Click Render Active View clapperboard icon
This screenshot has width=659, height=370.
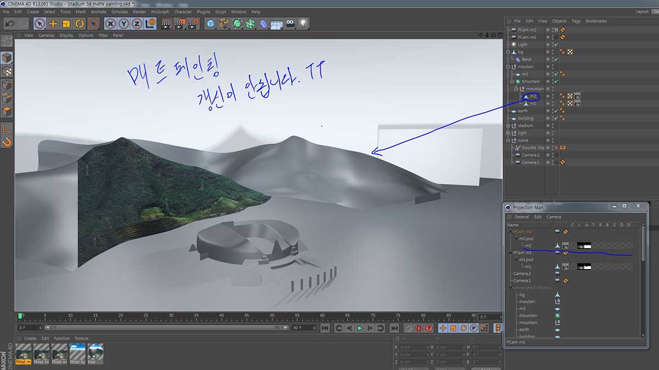point(166,24)
